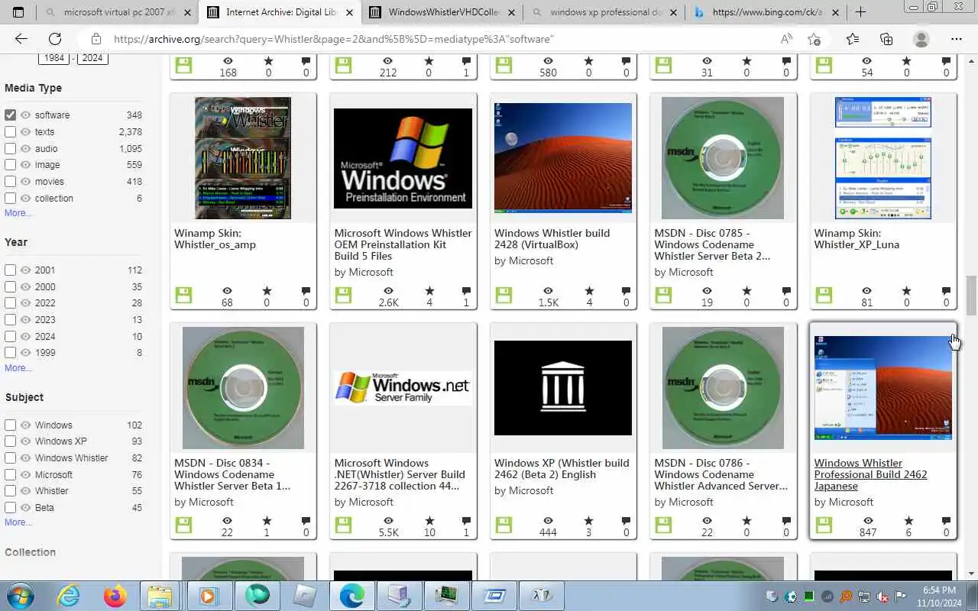Viewport: 978px width, 611px height.
Task: Toggle Read aloud icon in address bar
Action: 786,39
